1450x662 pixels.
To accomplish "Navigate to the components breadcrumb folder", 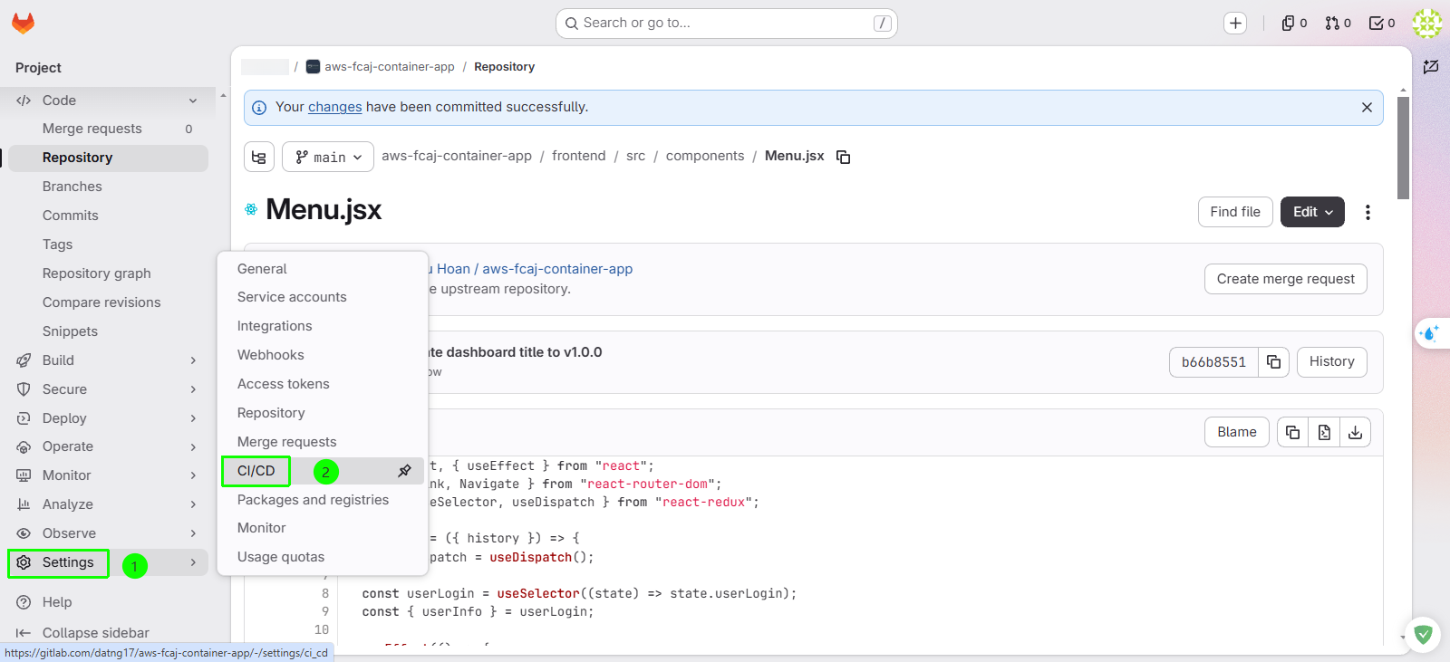I will point(705,156).
